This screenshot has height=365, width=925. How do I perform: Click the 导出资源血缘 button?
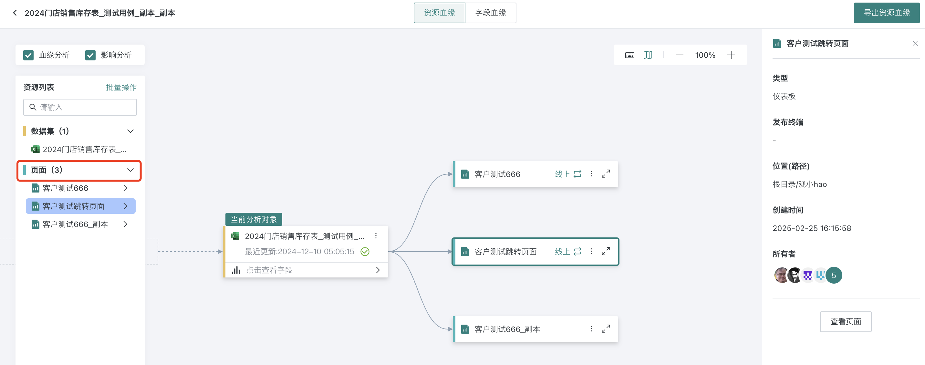[886, 13]
